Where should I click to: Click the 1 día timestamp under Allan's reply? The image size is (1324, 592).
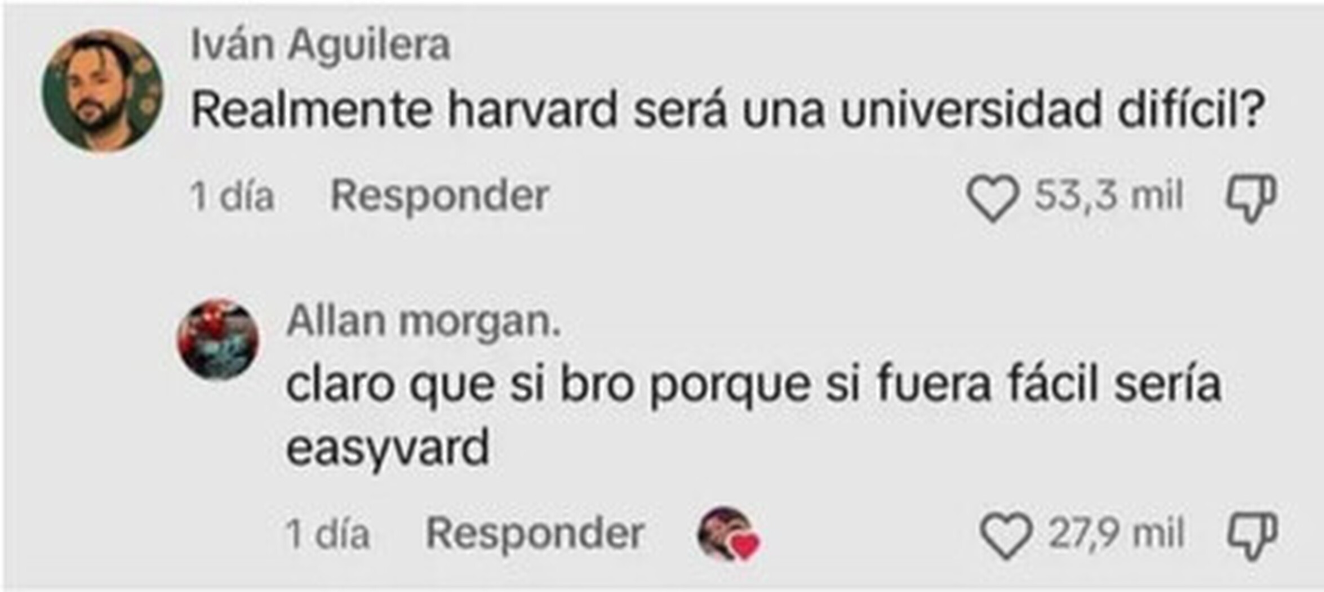pyautogui.click(x=328, y=533)
